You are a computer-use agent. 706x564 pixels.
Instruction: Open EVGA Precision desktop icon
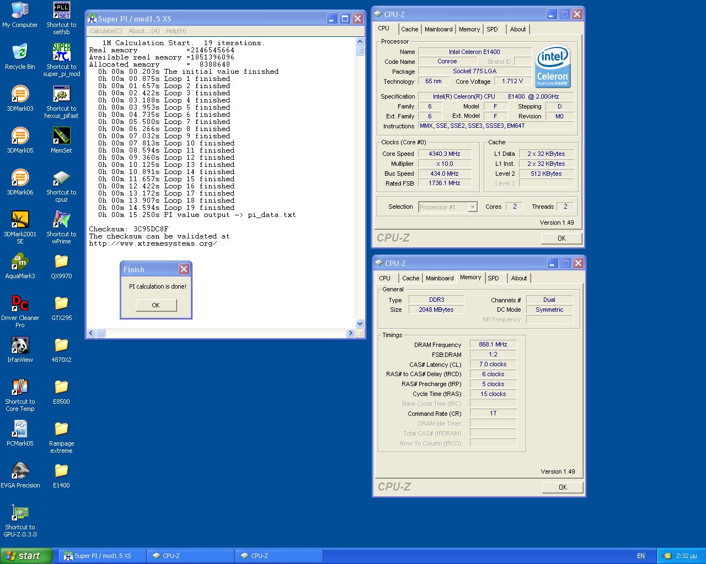[20, 475]
